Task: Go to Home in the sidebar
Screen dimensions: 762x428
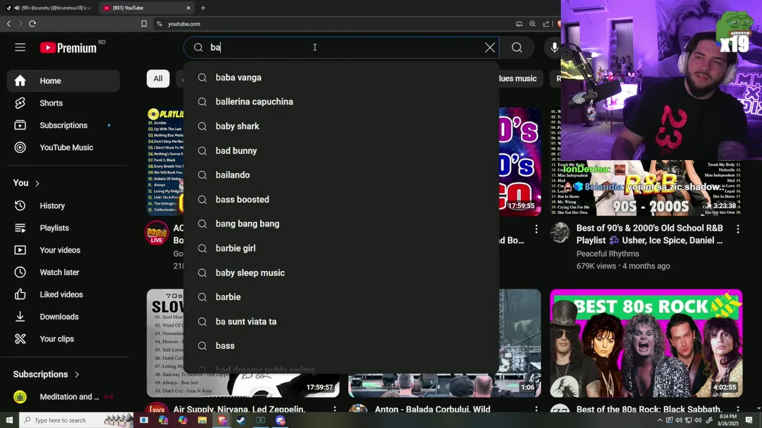Action: pos(63,81)
